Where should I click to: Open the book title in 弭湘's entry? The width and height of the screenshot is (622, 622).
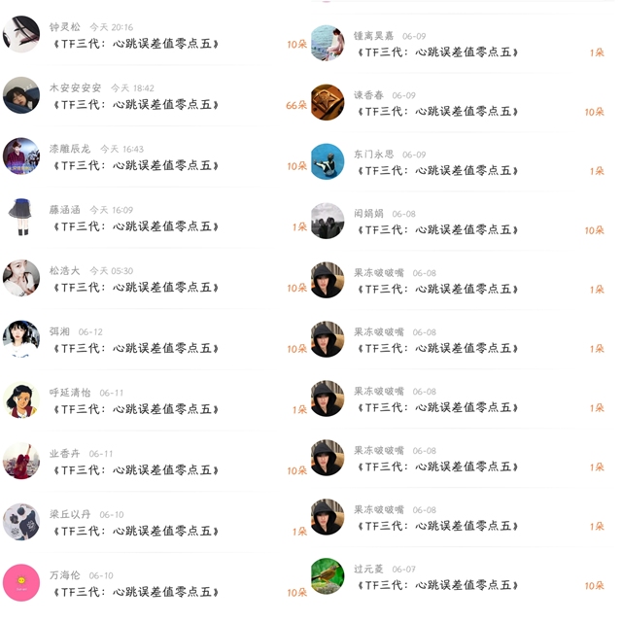(x=136, y=348)
